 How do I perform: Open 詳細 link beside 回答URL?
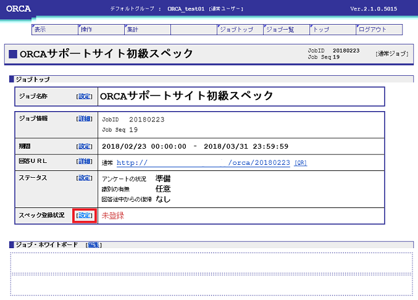(84, 161)
